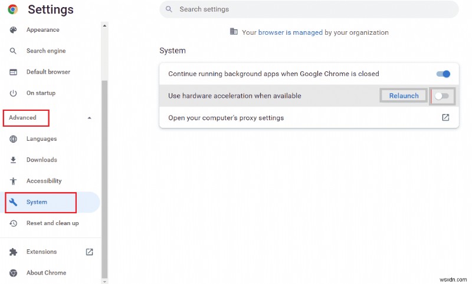Click the Accessibility person icon
Image resolution: width=472 pixels, height=284 pixels.
(x=14, y=181)
